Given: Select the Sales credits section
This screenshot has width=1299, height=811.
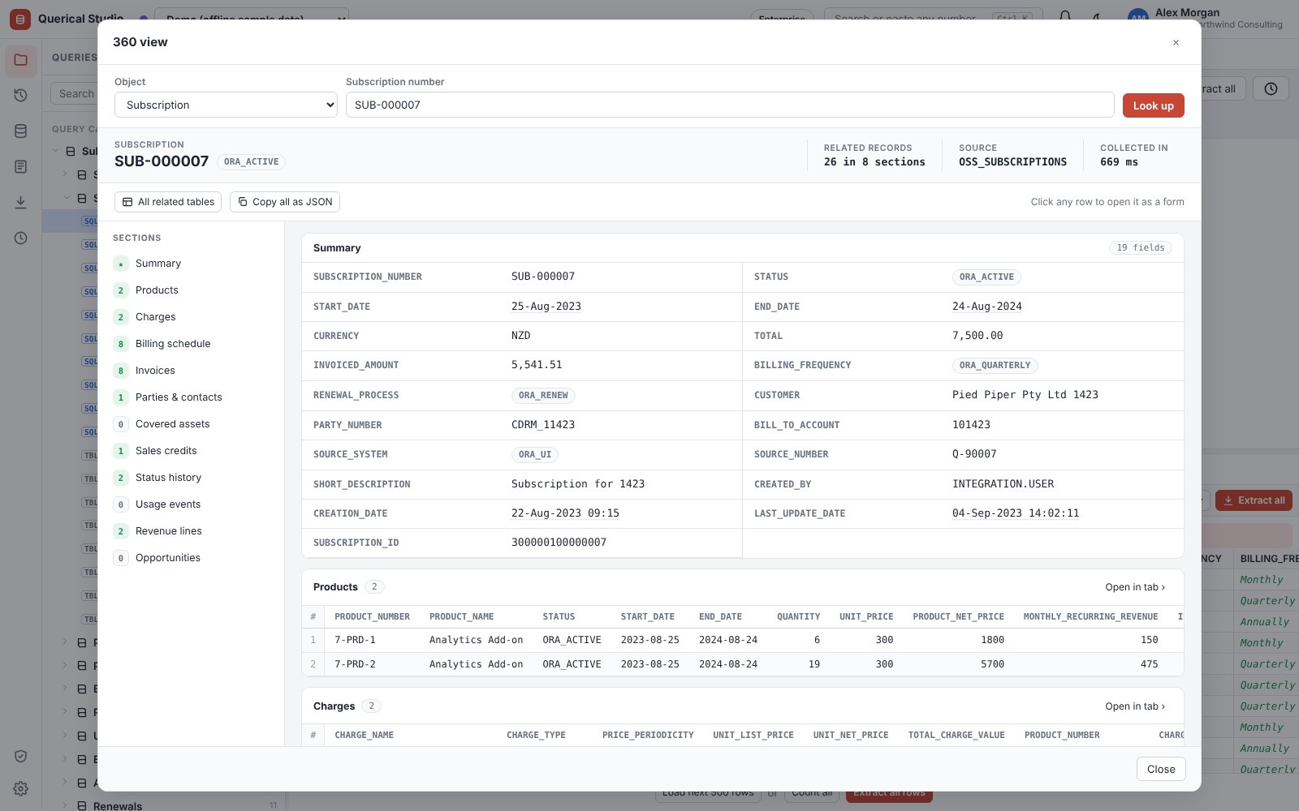Looking at the screenshot, I should coord(192,451).
